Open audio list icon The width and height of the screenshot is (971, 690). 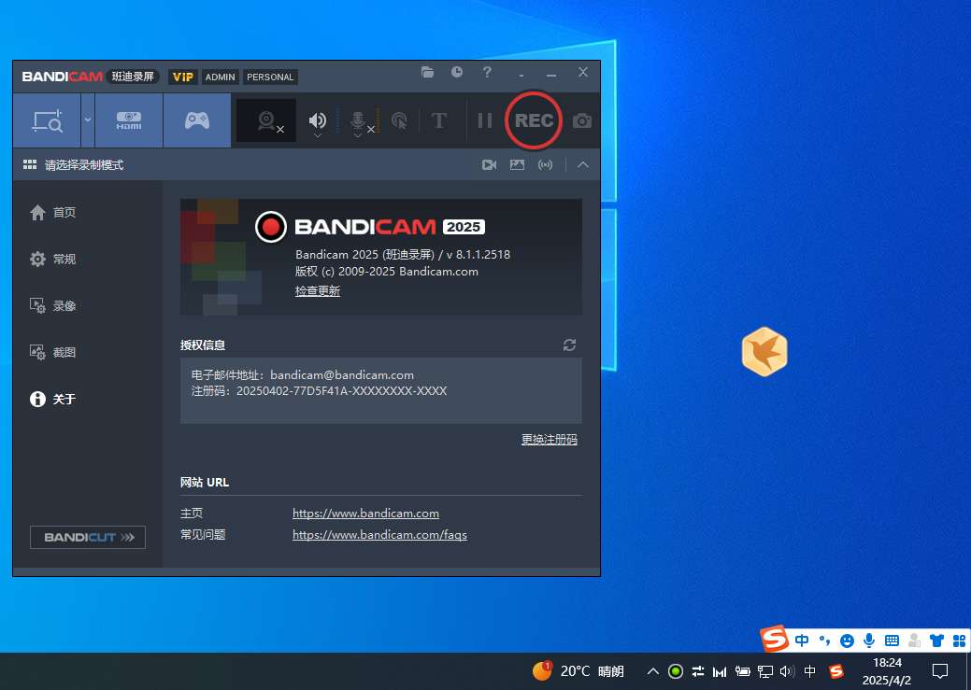(546, 164)
